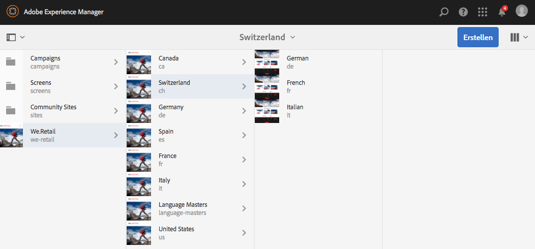
Task: Select the United States entry
Action: click(x=190, y=233)
